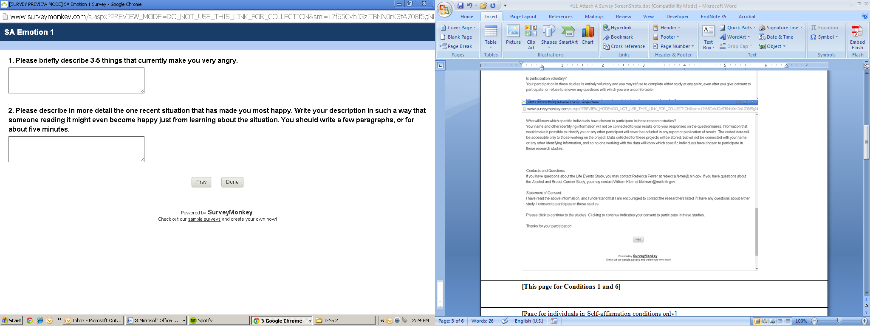Open the Object dropdown in Text group
This screenshot has height=326, width=870.
click(772, 46)
